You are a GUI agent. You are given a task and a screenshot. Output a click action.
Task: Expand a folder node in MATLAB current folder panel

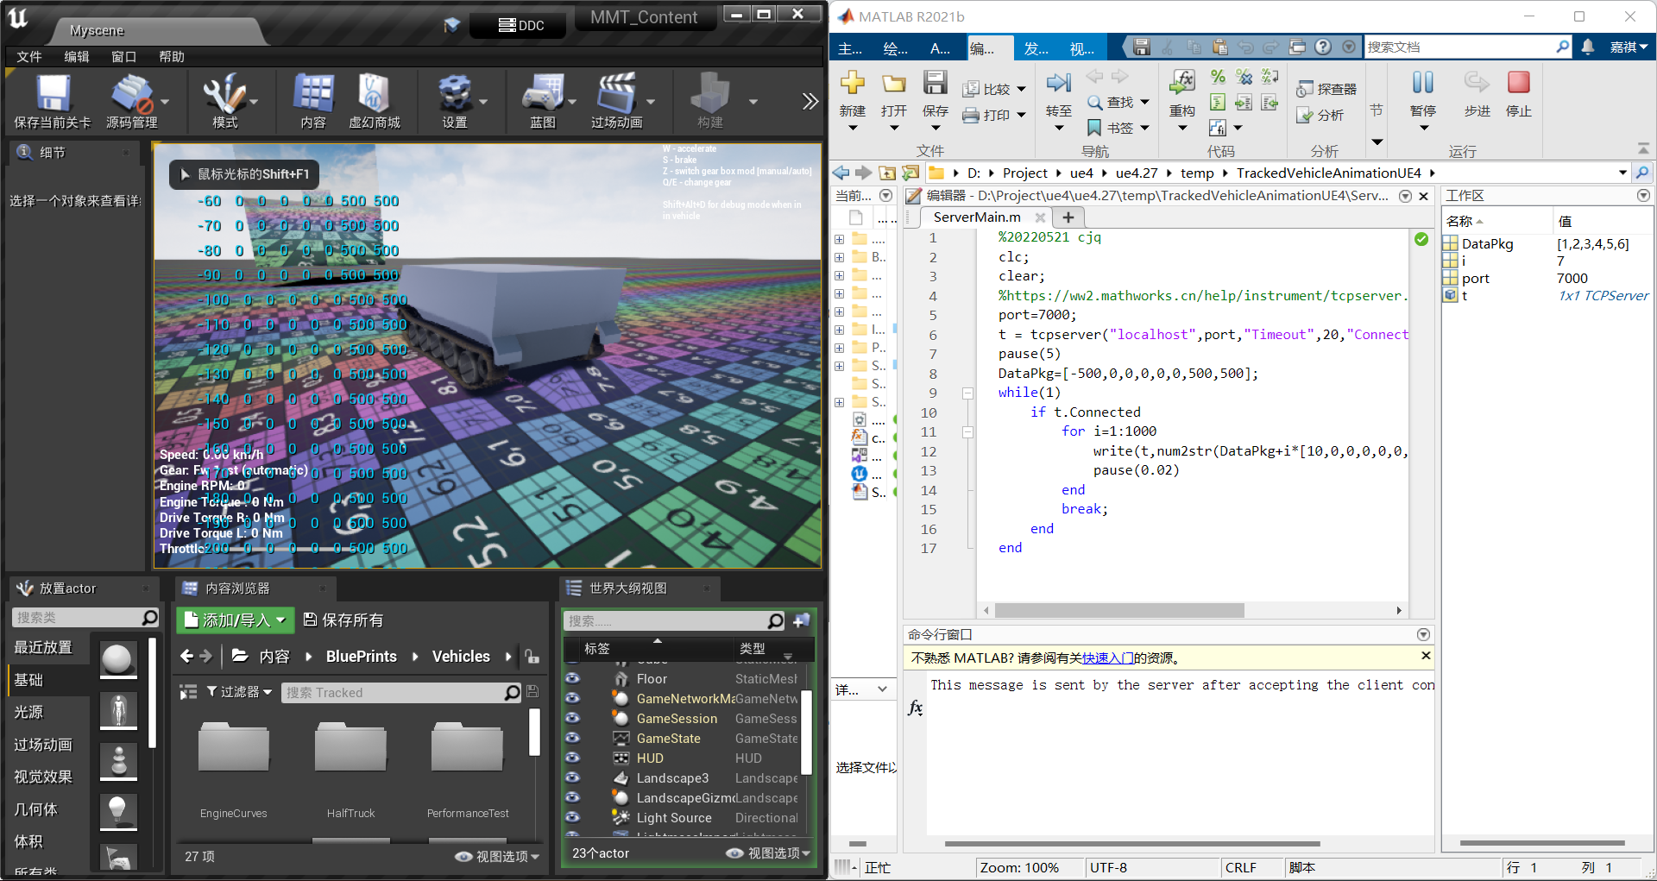tap(839, 239)
